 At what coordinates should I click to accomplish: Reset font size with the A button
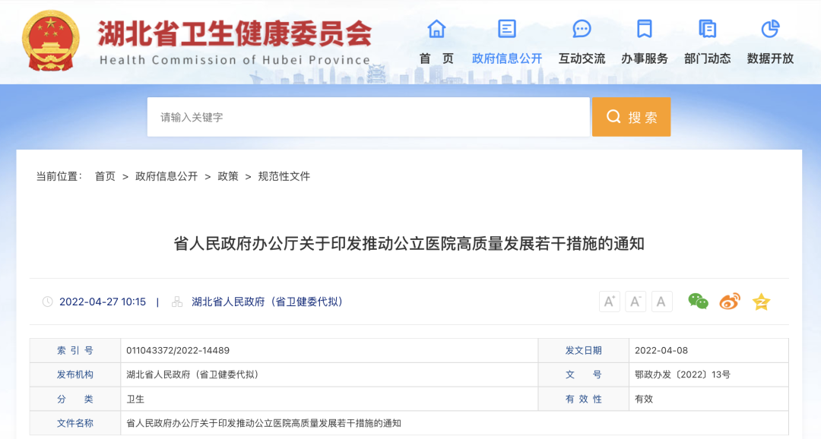[x=661, y=302]
